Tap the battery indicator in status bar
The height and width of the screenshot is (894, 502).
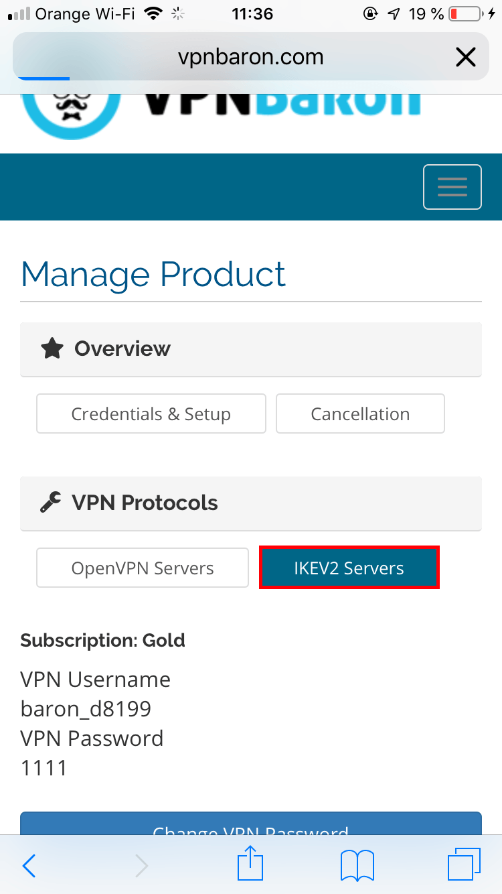pos(465,13)
